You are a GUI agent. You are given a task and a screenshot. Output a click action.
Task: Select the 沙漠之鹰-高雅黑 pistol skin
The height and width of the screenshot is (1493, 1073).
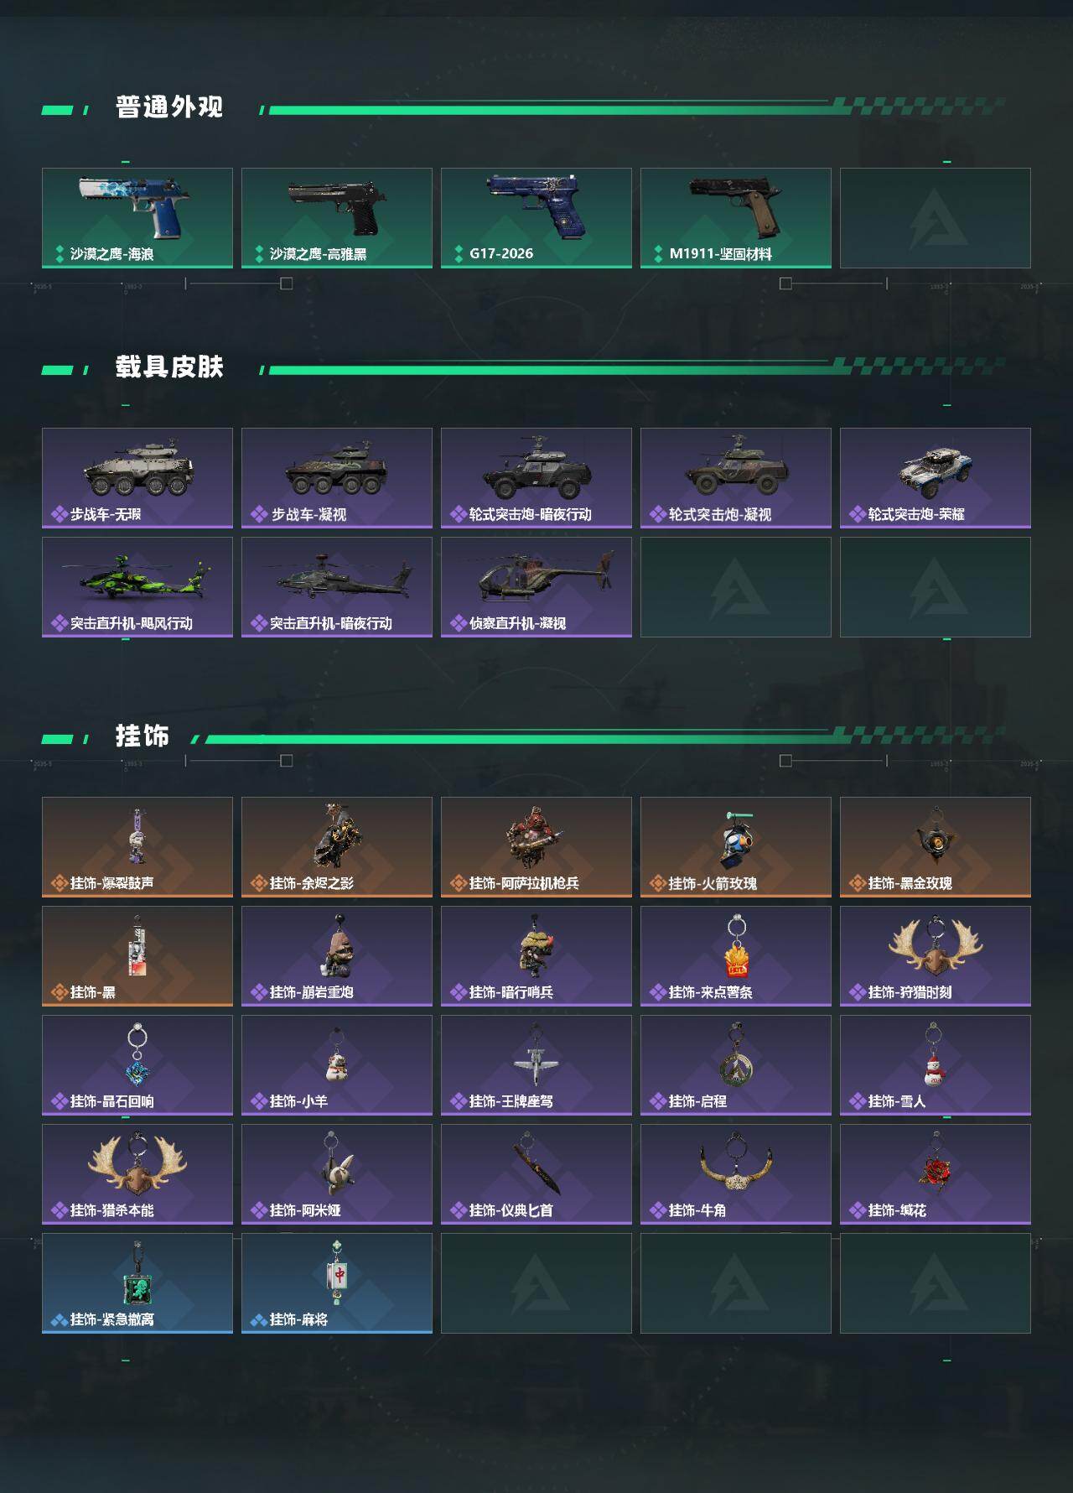coord(337,218)
